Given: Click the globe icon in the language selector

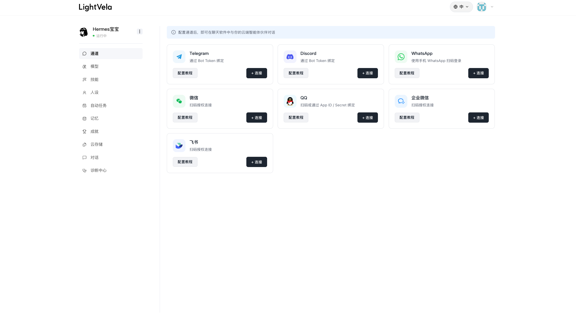Looking at the screenshot, I should pos(456,7).
